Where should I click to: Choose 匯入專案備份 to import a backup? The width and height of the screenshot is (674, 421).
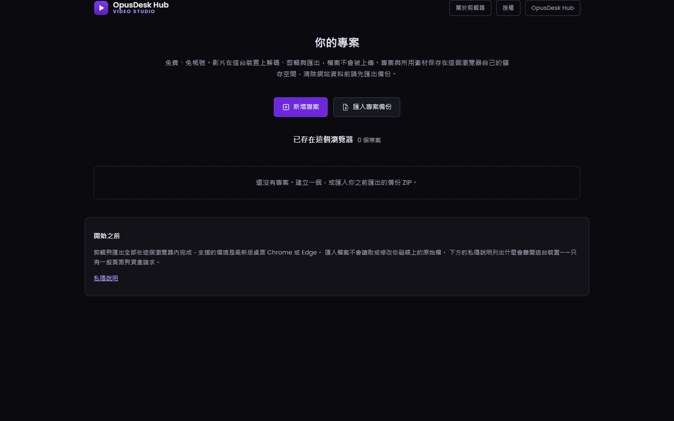pos(366,107)
